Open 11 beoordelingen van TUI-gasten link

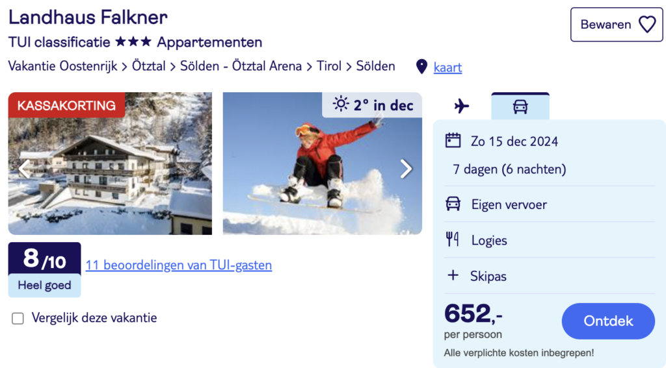coord(179,265)
